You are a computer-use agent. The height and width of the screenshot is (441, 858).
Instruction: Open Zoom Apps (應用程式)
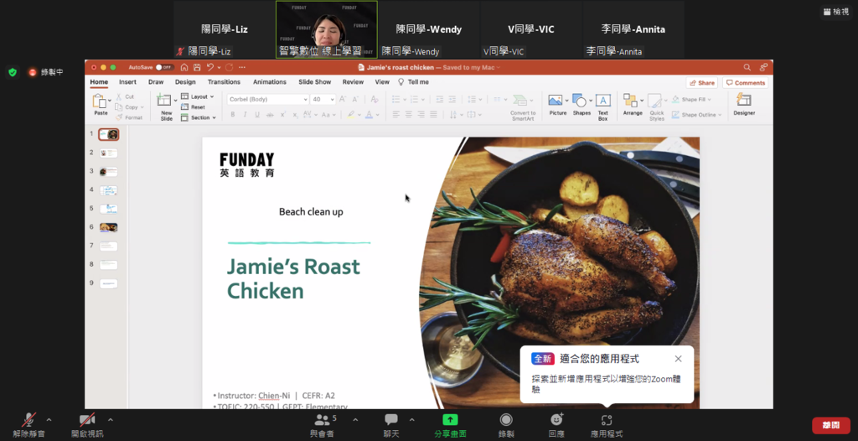(x=607, y=425)
